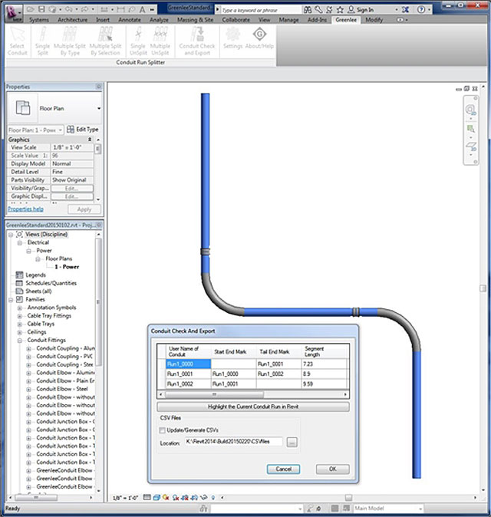Click the Visual Style icon in view control bar
This screenshot has height=517, width=491.
(x=157, y=497)
